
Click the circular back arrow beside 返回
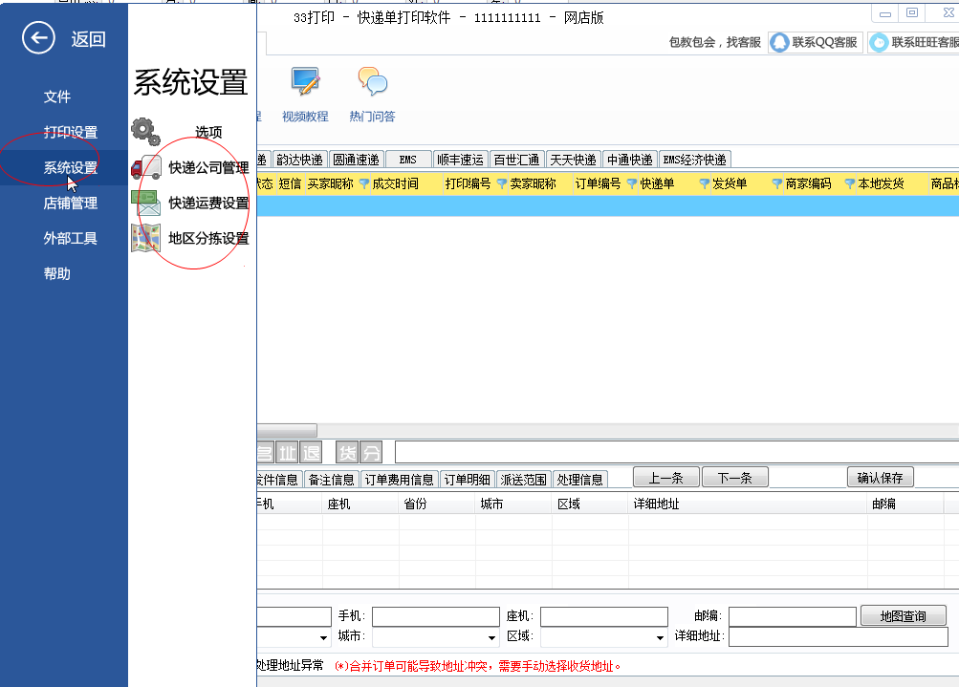point(37,38)
